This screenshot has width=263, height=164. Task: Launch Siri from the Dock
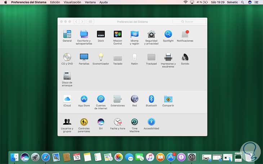(x=25, y=157)
